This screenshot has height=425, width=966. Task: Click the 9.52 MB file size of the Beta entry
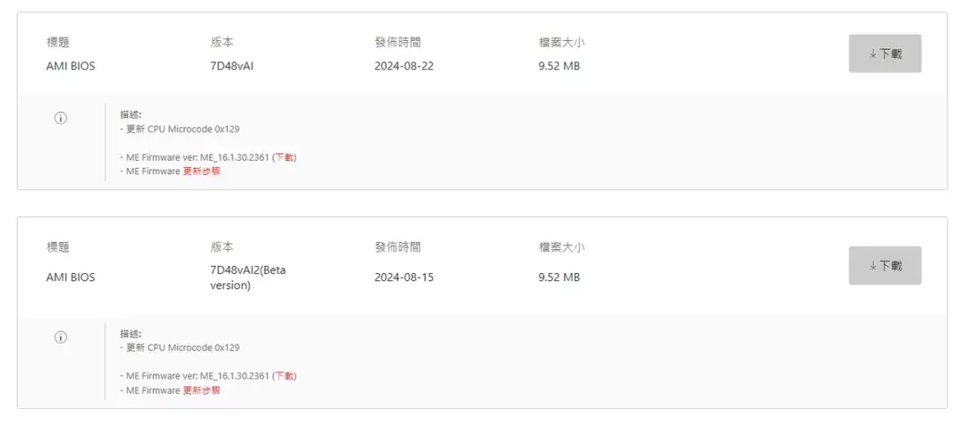[x=559, y=278]
